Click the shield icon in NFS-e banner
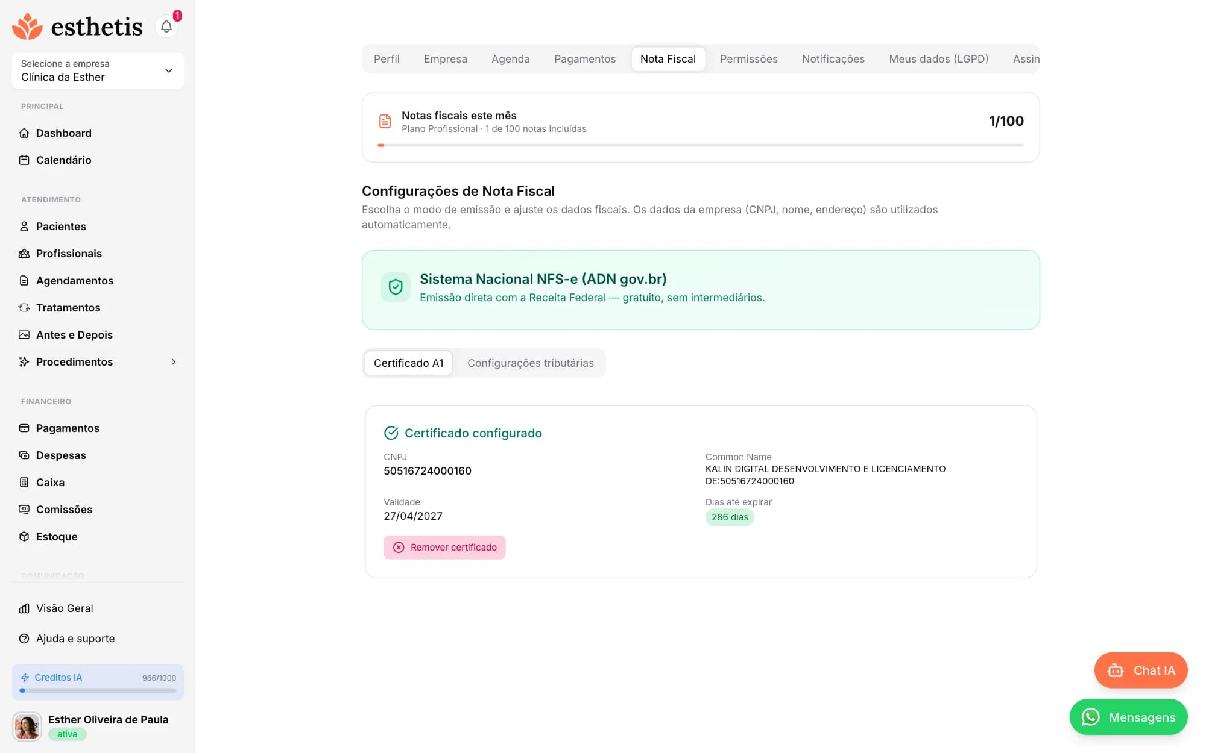Viewport: 1206px width, 753px height. pyautogui.click(x=396, y=287)
